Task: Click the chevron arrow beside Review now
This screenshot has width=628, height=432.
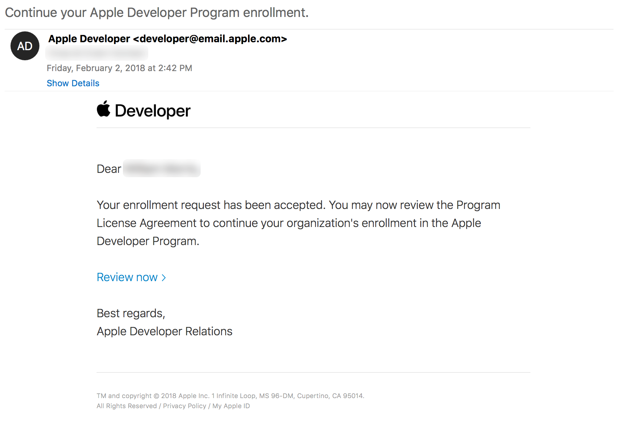Action: [x=164, y=278]
